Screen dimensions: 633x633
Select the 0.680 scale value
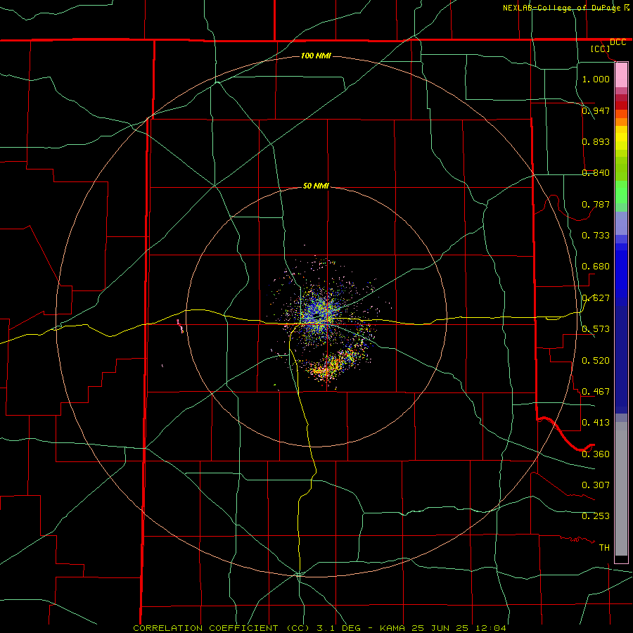pos(596,266)
